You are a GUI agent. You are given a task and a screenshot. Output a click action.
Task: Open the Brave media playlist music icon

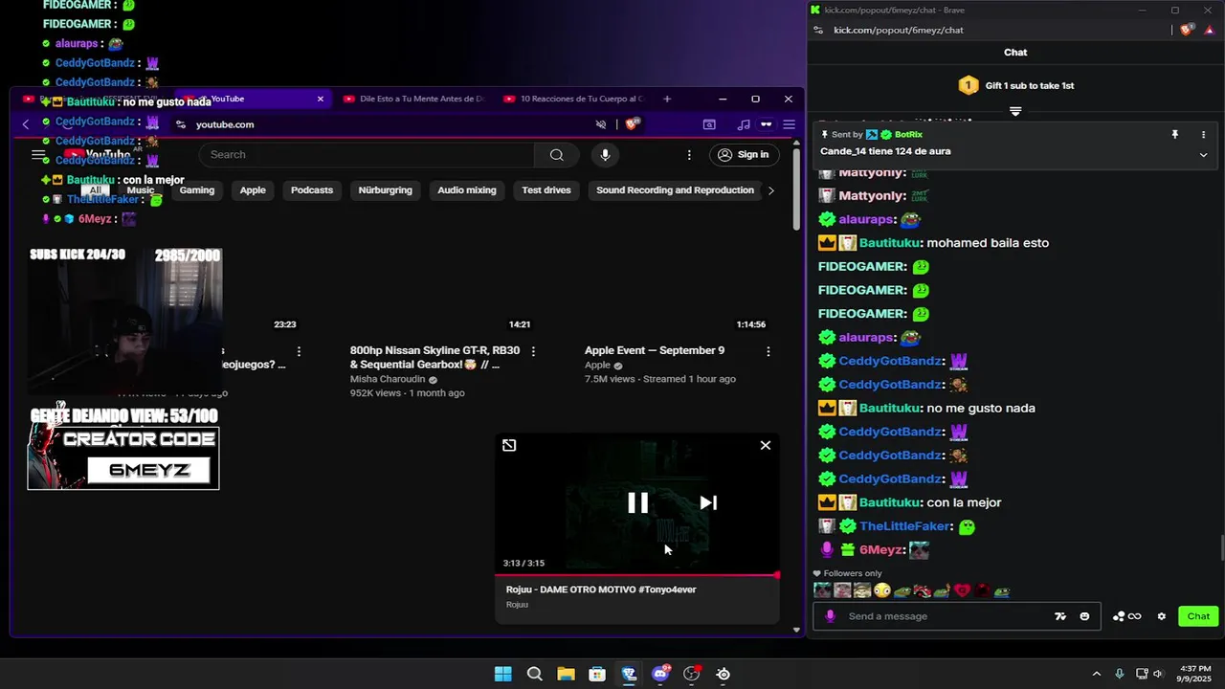[744, 124]
